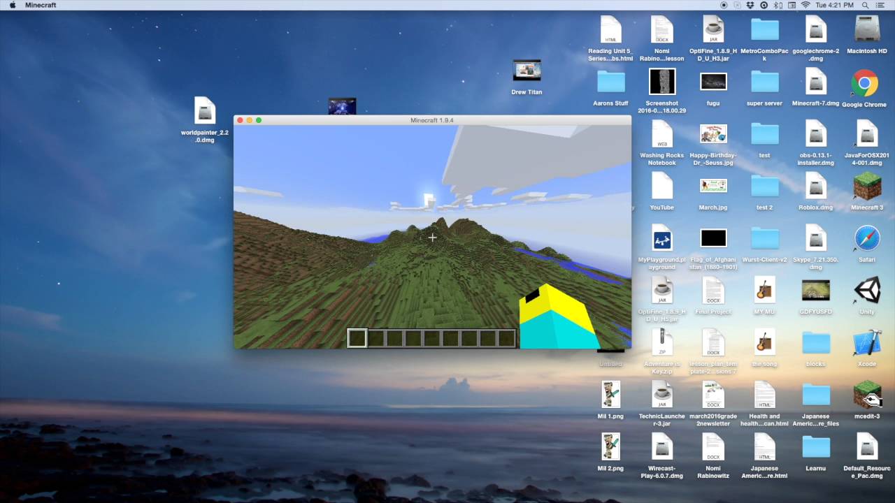Select the March.jpg image file
The image size is (895, 503).
[713, 186]
